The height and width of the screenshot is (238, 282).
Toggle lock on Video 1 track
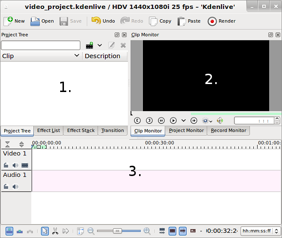pos(6,165)
